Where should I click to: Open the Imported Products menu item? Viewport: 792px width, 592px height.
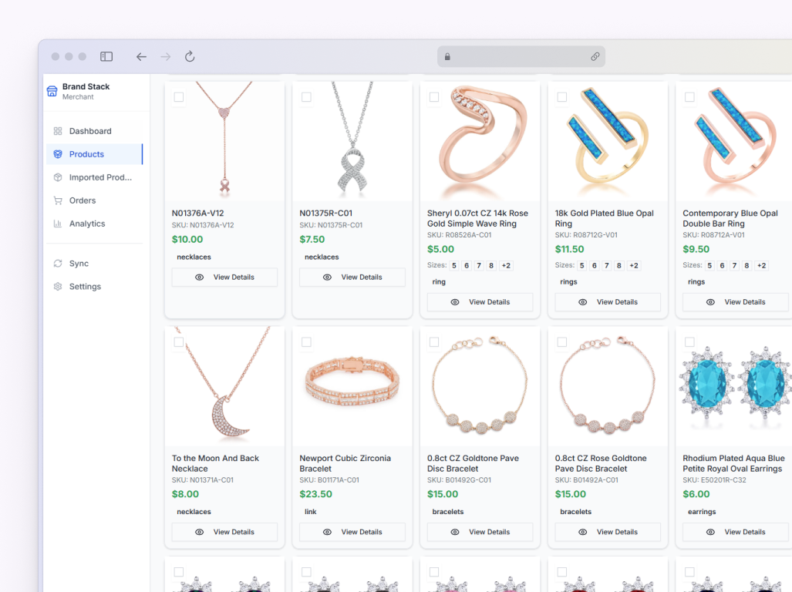pos(100,177)
